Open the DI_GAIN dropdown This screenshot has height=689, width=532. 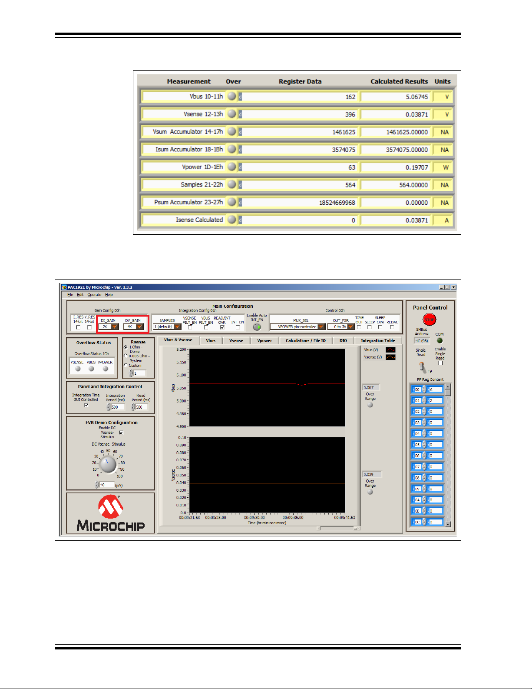coord(109,326)
